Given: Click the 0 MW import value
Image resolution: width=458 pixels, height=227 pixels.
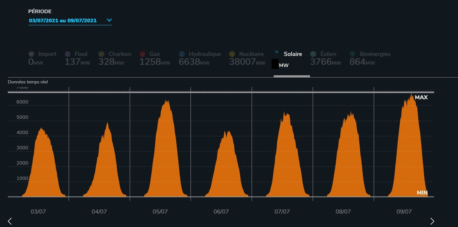Looking at the screenshot, I should 36,62.
